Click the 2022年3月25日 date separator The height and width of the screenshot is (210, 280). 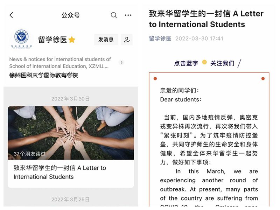[x=71, y=199]
